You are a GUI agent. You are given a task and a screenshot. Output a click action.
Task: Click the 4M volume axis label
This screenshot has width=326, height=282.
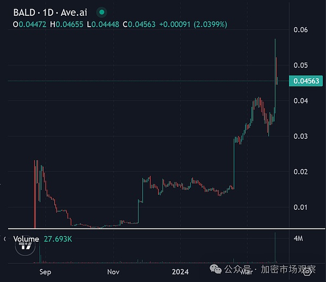[x=300, y=239]
